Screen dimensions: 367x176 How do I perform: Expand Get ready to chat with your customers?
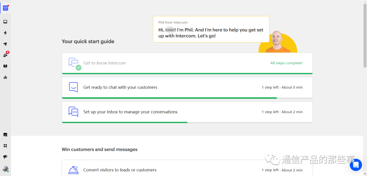click(187, 88)
